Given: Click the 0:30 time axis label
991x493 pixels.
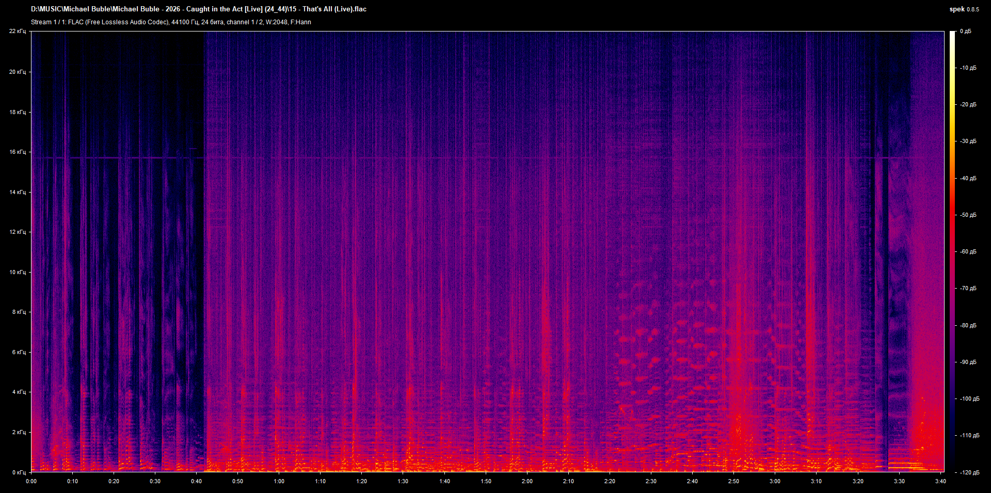Looking at the screenshot, I should (x=155, y=481).
